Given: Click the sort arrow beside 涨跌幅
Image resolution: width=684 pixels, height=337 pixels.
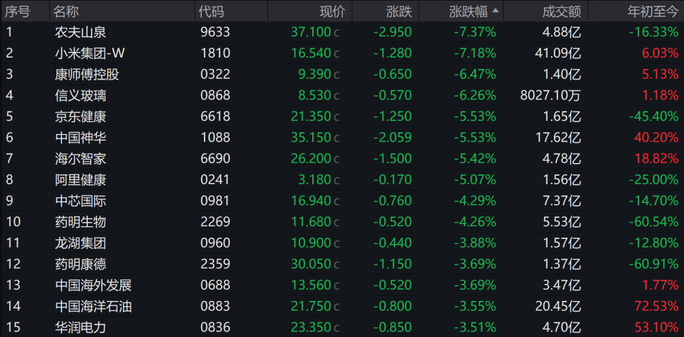Looking at the screenshot, I should tap(495, 11).
